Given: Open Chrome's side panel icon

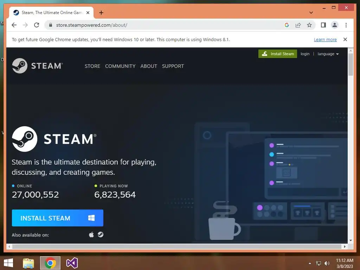Looking at the screenshot, I should tap(323, 25).
